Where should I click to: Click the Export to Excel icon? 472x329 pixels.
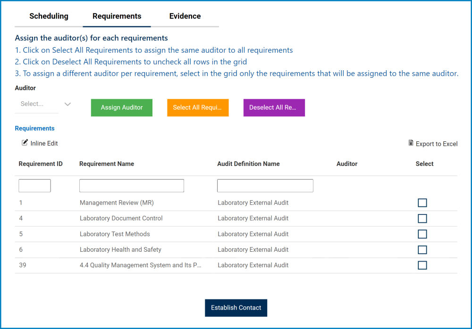pos(411,143)
